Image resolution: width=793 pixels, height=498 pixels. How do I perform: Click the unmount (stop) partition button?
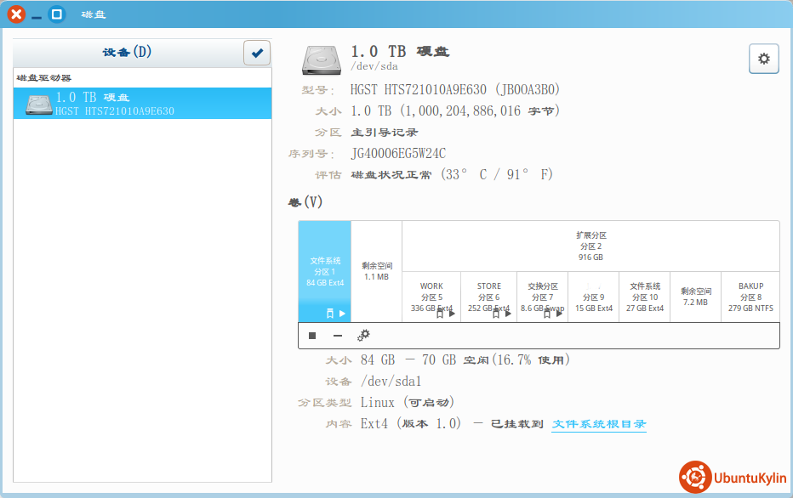click(312, 336)
